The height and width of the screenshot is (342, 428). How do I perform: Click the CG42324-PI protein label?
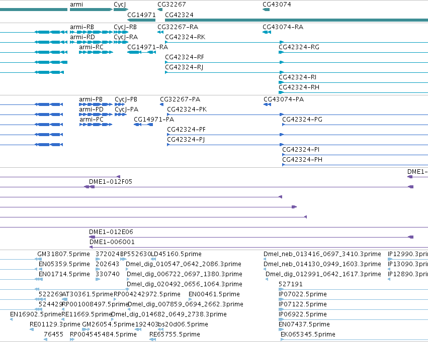301,150
